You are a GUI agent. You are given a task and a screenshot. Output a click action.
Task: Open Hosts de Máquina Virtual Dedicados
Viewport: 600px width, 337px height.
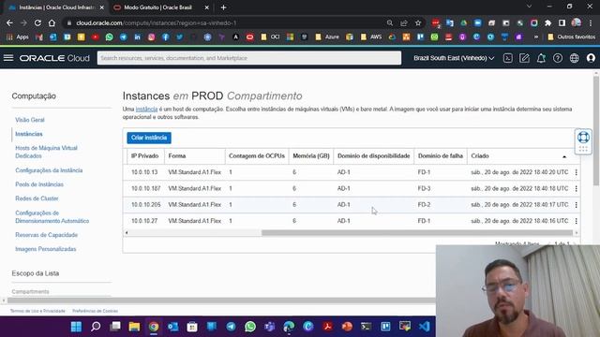46,152
